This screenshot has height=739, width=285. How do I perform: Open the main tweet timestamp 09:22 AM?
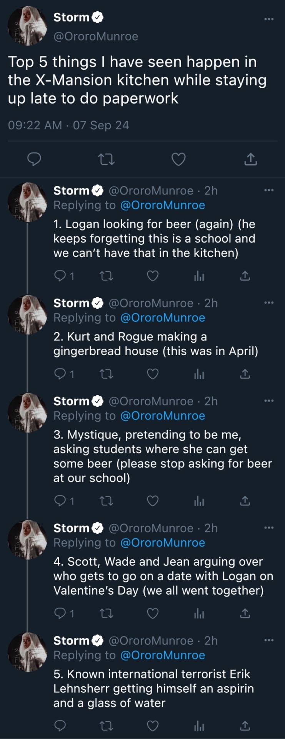pos(35,125)
